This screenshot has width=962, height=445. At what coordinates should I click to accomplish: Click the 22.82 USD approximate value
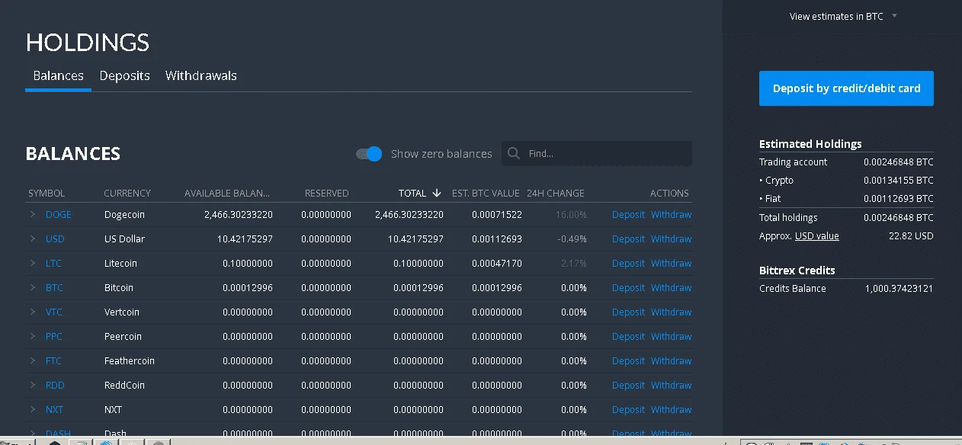pyautogui.click(x=911, y=236)
